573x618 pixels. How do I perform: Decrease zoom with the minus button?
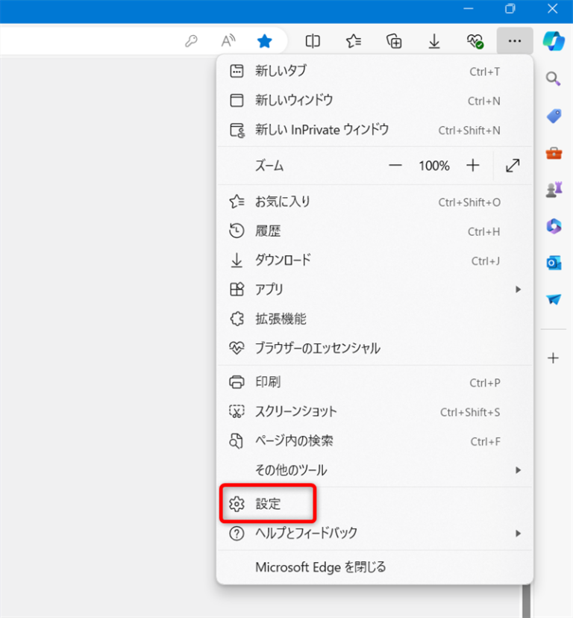[x=395, y=166]
